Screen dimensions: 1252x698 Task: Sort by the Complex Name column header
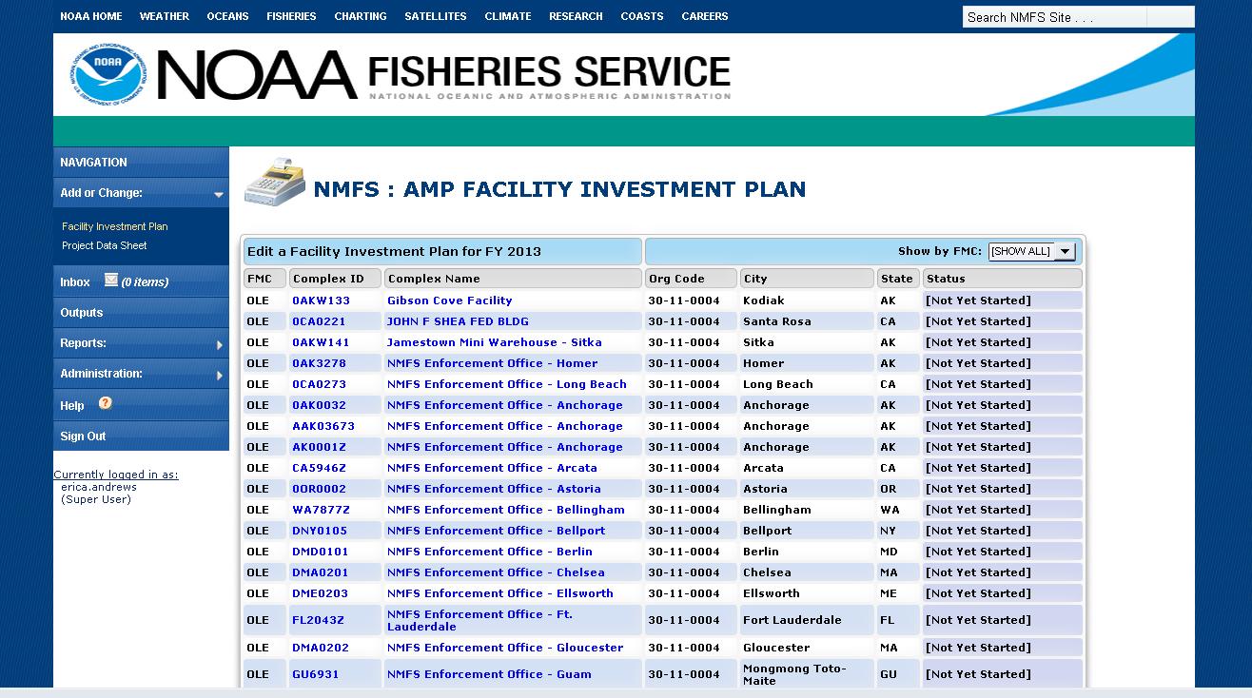point(513,279)
